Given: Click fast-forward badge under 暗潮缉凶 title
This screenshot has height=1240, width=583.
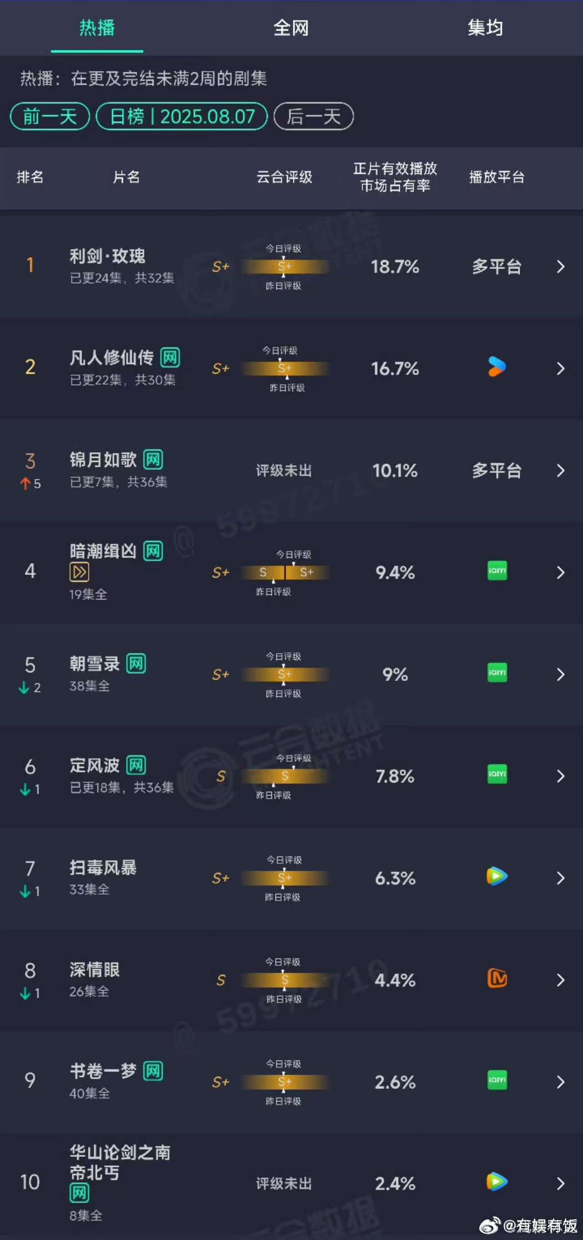Looking at the screenshot, I should tap(79, 572).
